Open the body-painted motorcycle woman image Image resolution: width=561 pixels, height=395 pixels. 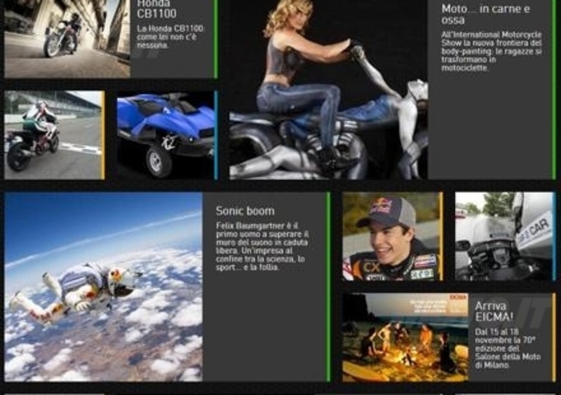[328, 90]
